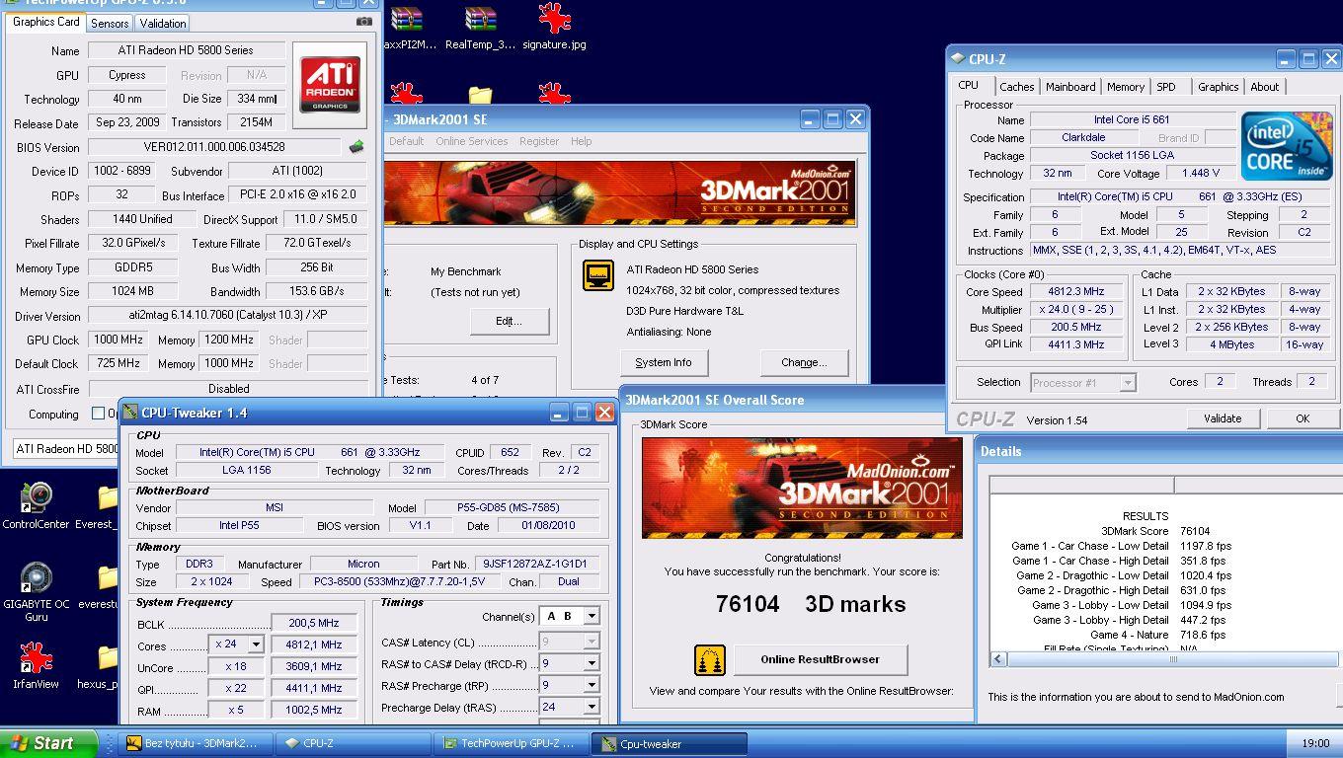Click the Details list horizontal scrollbar
This screenshot has height=758, width=1343.
click(x=1165, y=659)
